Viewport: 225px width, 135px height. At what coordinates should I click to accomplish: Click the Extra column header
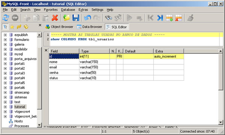point(169,51)
